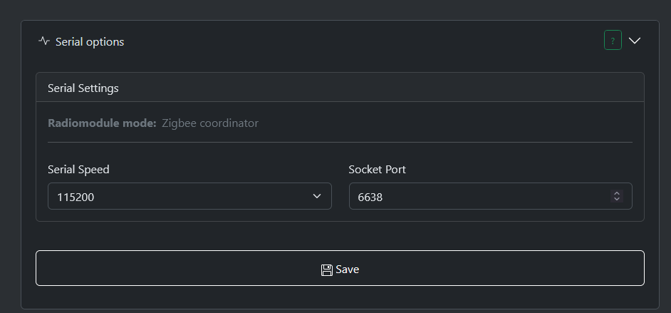671x313 pixels.
Task: Decrease Socket Port with the down arrow
Action: (617, 199)
